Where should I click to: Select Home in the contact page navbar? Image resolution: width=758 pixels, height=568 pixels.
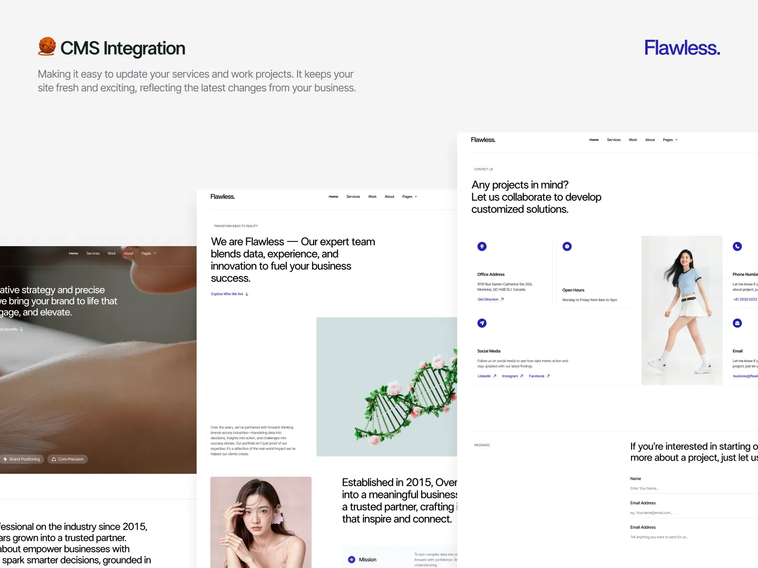pos(594,140)
